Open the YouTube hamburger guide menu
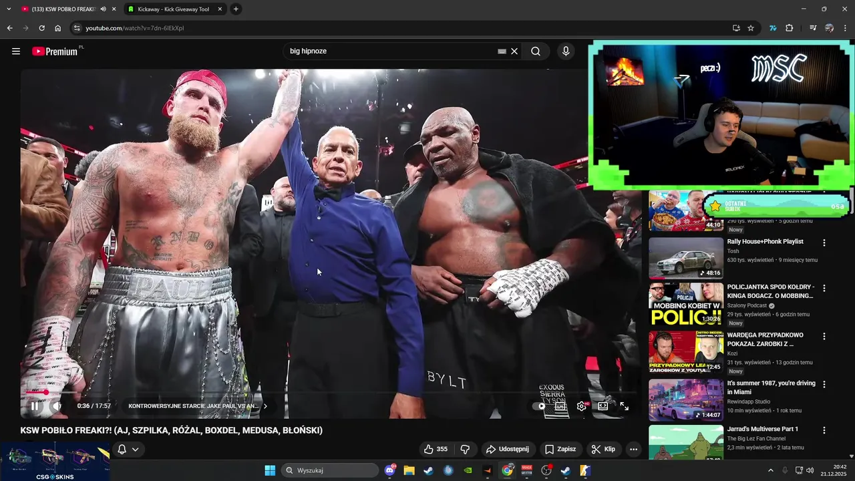The image size is (855, 481). tap(16, 51)
